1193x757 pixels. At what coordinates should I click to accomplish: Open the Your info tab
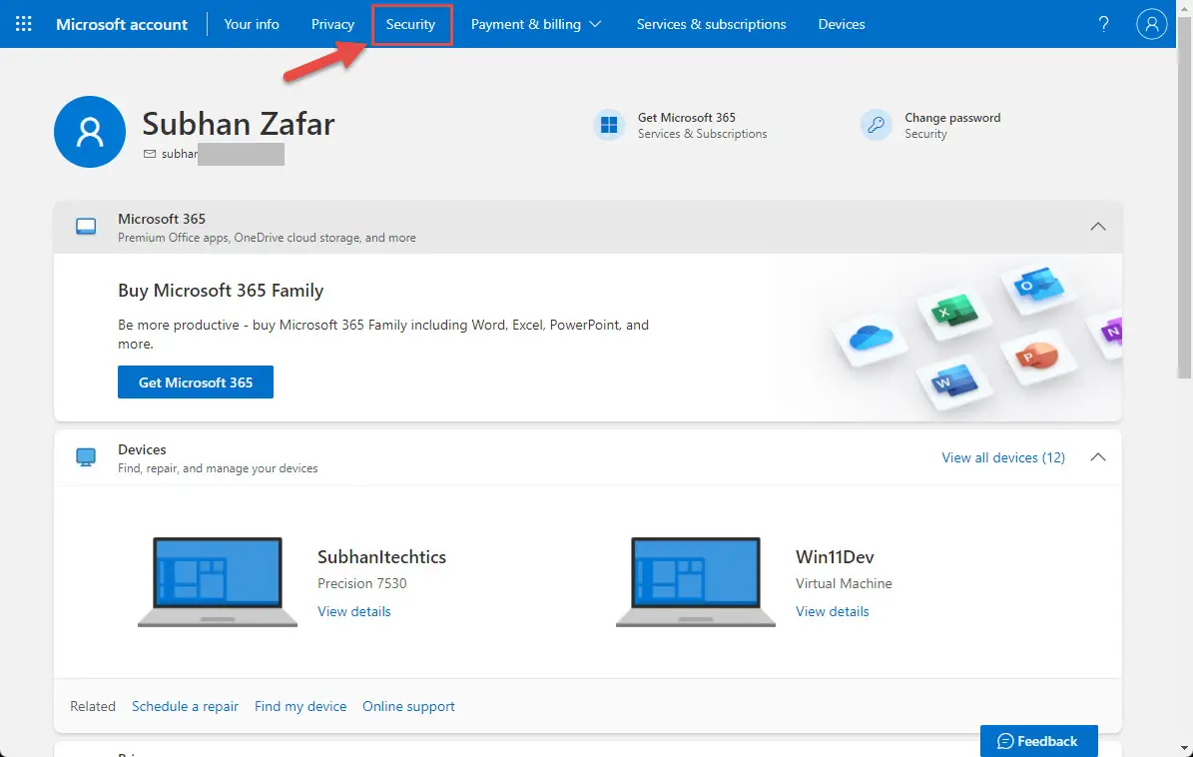251,24
